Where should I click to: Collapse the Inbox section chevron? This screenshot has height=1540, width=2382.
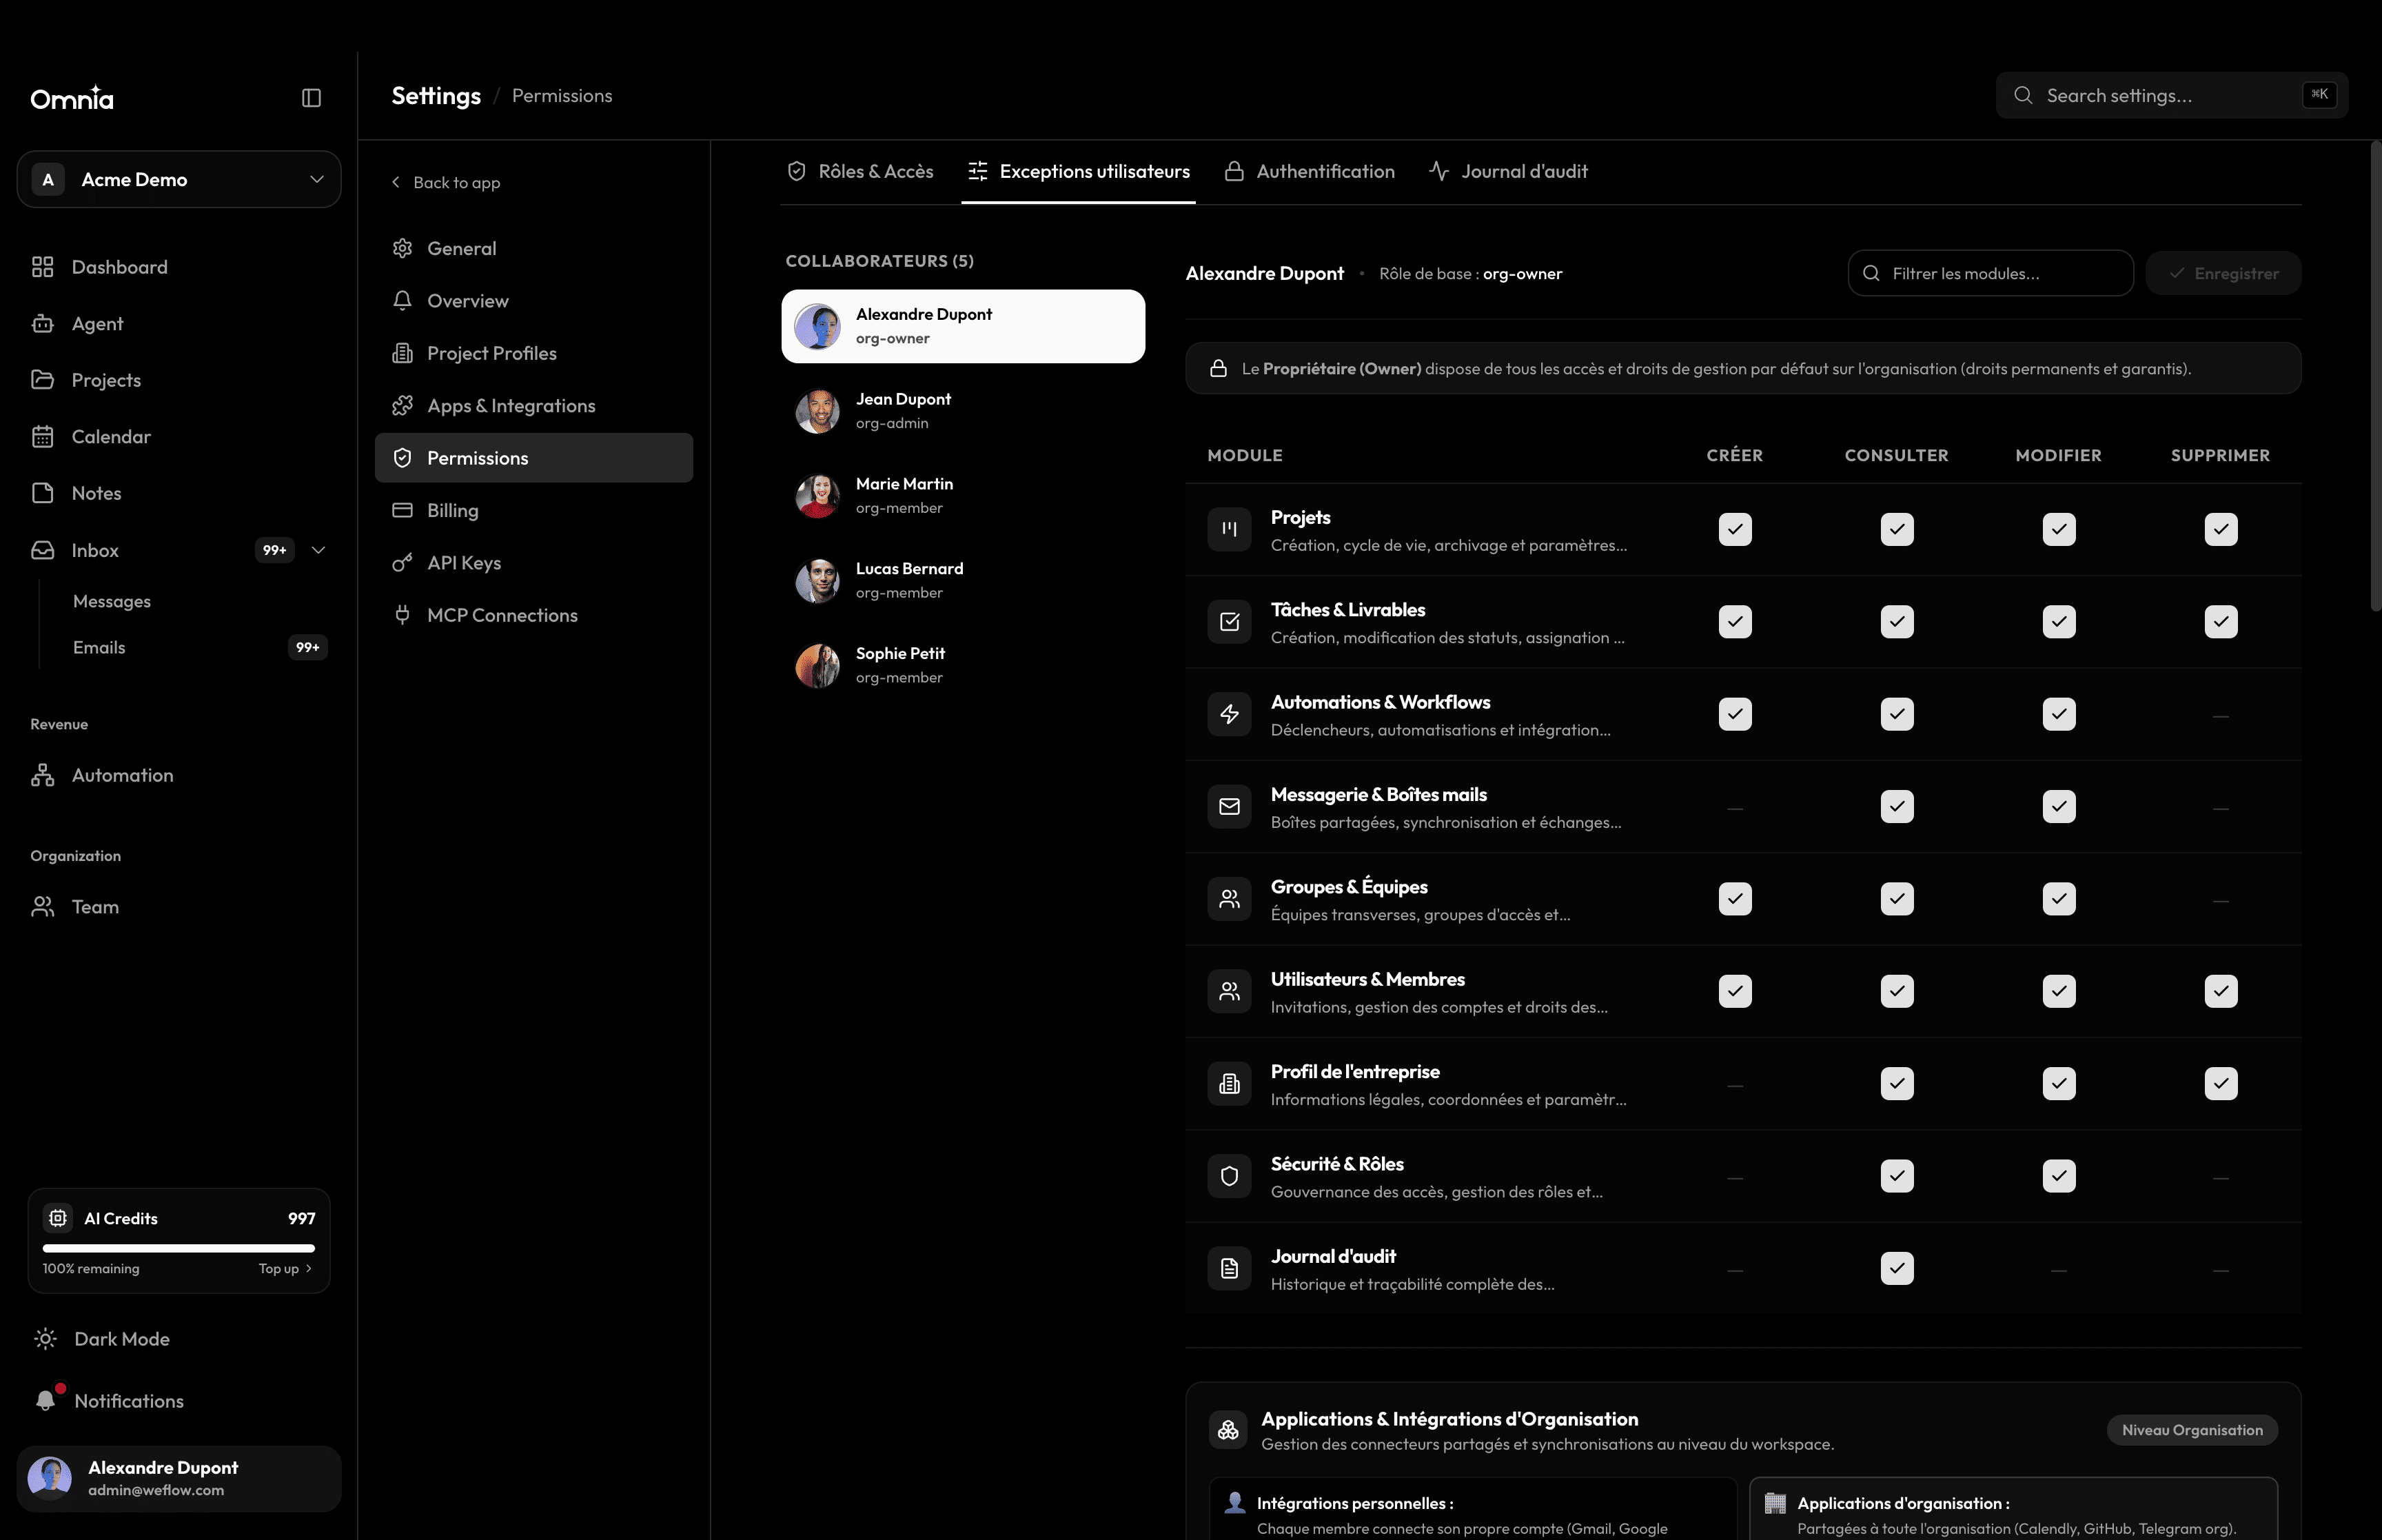click(319, 550)
